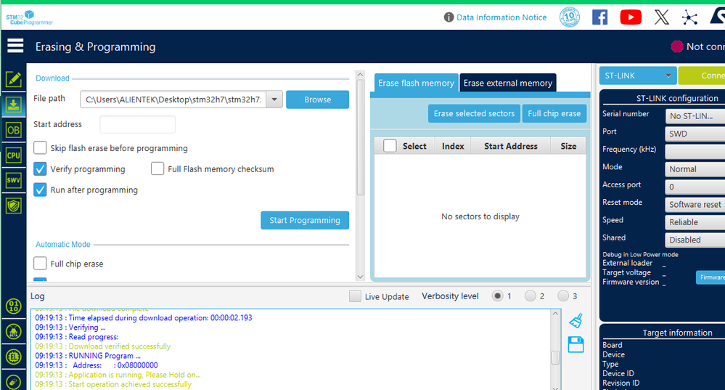
Task: Open the Facebook page icon
Action: [599, 17]
